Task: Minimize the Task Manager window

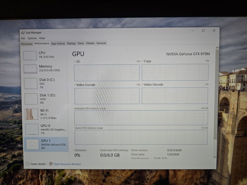Action: [192, 31]
